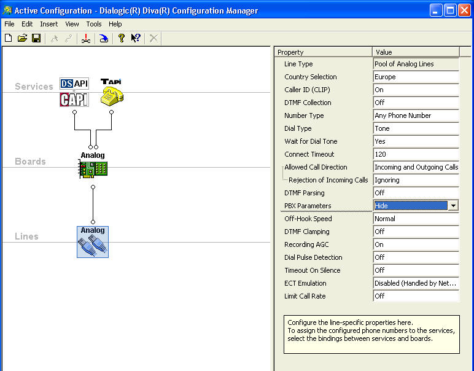Click Rejection of Incoming Calls Ignoring value

[416, 180]
